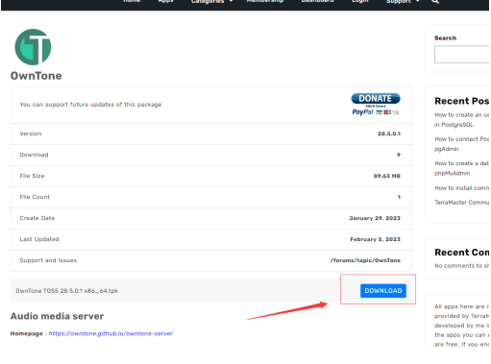
Task: Click the file size value 89.63 MB
Action: 386,176
